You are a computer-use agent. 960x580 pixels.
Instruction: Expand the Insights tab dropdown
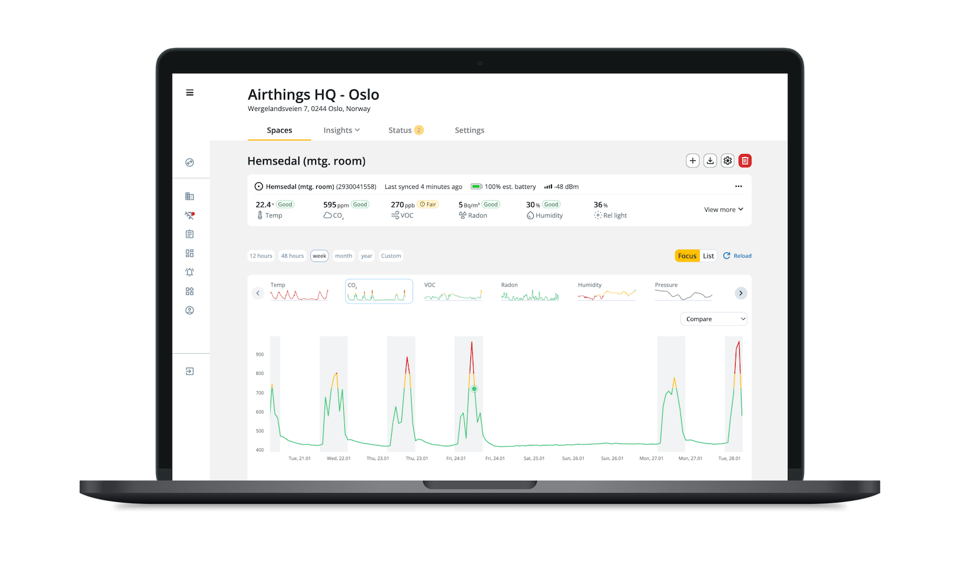(x=341, y=130)
